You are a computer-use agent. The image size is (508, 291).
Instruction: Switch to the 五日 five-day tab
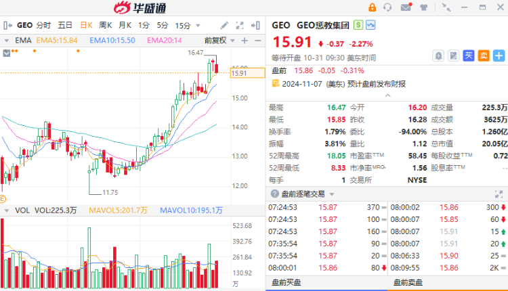(65, 25)
